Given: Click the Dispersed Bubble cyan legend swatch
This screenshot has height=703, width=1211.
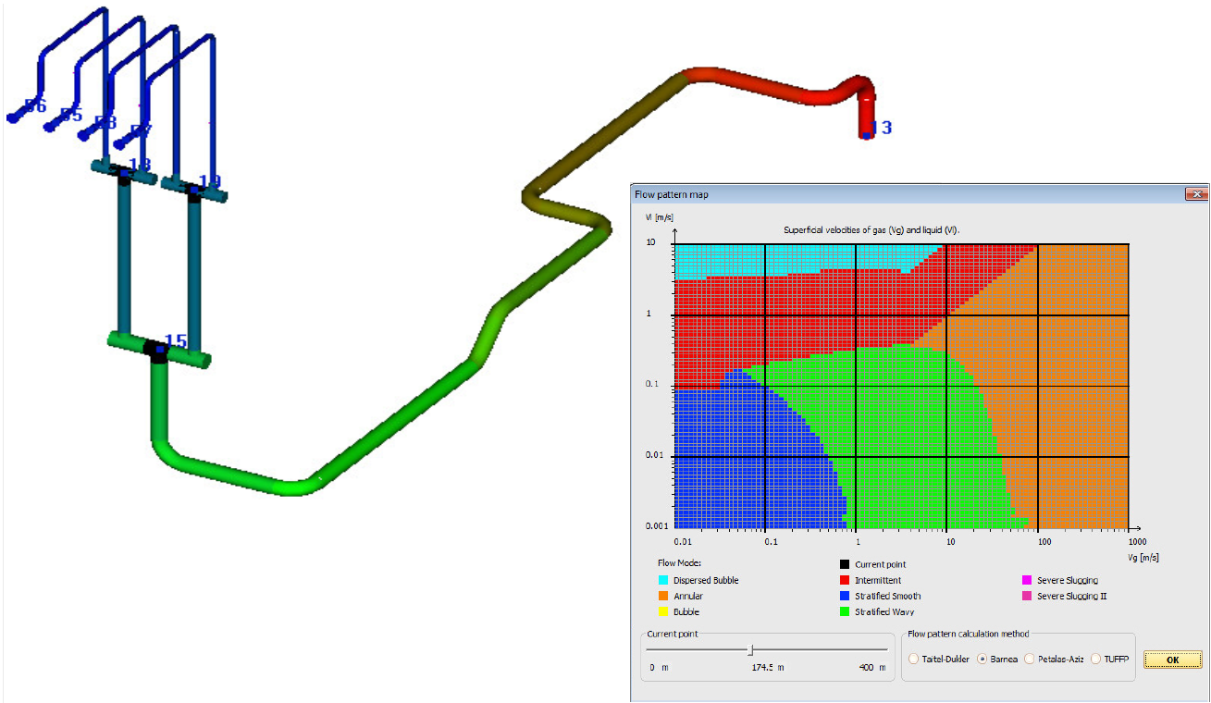Looking at the screenshot, I should [662, 580].
